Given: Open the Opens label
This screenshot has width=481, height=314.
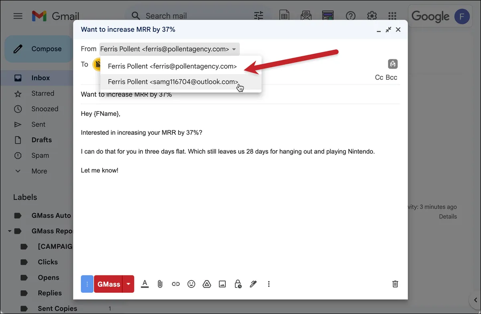Looking at the screenshot, I should point(49,278).
